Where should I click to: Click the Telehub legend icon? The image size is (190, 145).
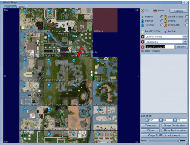(x=143, y=25)
